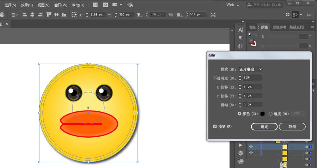The height and width of the screenshot is (168, 317).
Task: Open the Character panel icon
Action: coord(240,30)
